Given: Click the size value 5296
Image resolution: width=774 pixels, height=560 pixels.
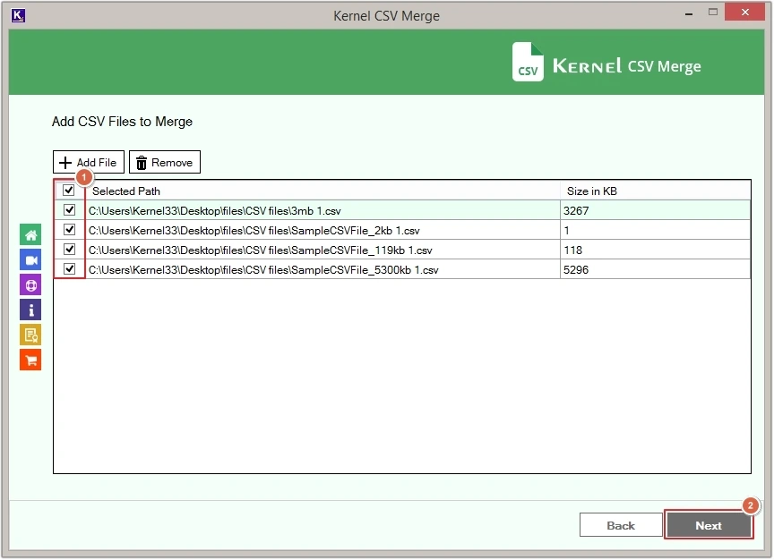Looking at the screenshot, I should (x=575, y=270).
